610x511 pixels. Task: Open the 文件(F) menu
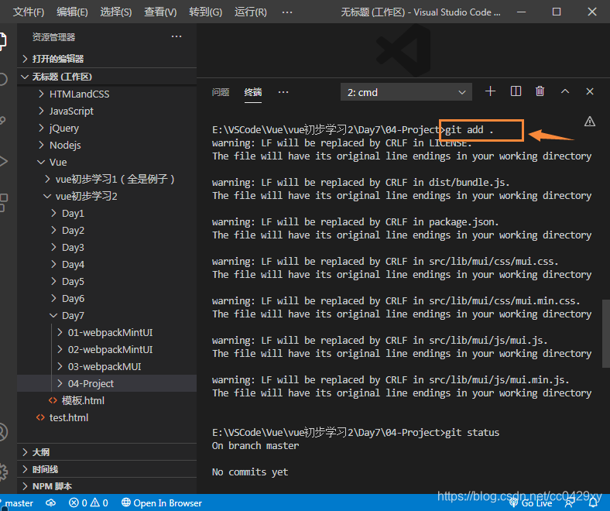pyautogui.click(x=29, y=12)
